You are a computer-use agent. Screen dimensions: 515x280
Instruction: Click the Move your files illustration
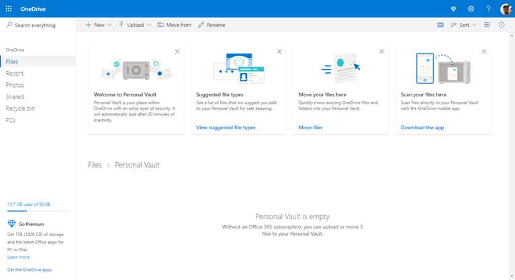(x=341, y=68)
